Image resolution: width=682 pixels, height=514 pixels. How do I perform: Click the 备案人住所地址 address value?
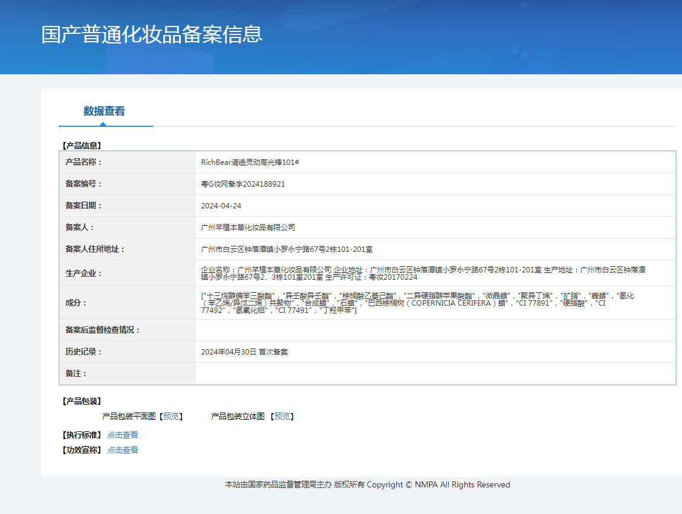click(287, 249)
